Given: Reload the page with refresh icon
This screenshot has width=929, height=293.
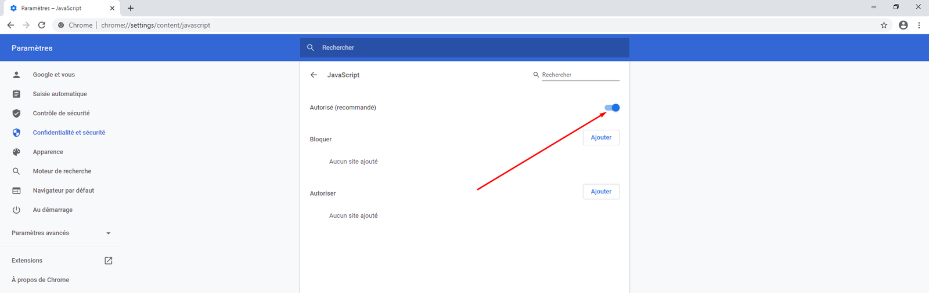Looking at the screenshot, I should coord(41,25).
